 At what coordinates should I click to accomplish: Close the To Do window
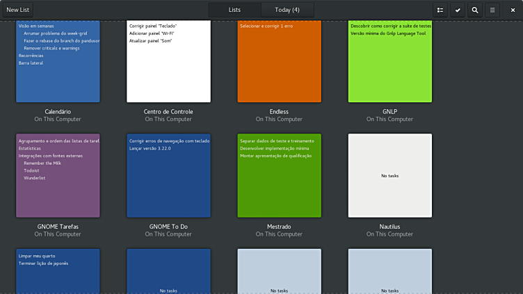pos(513,10)
